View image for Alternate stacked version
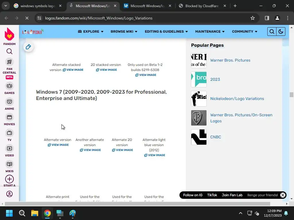This screenshot has height=220, width=294. (x=73, y=70)
